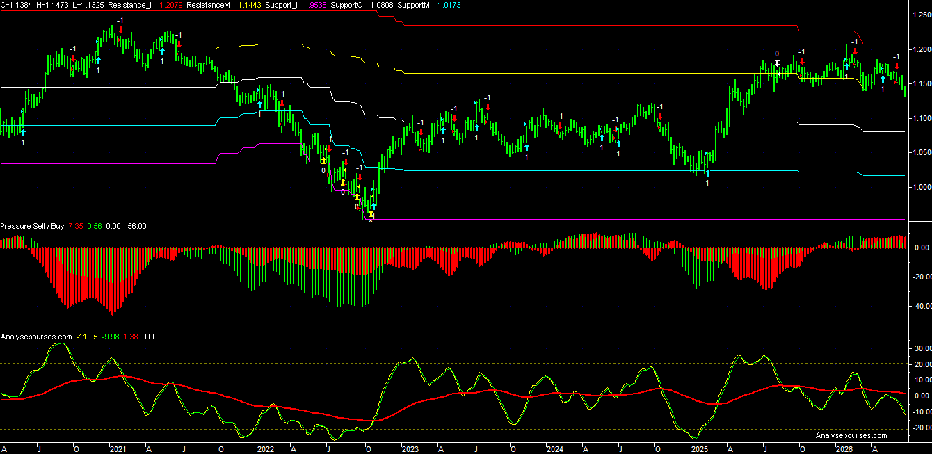
Task: Select the SupportM label
Action: coord(413,5)
